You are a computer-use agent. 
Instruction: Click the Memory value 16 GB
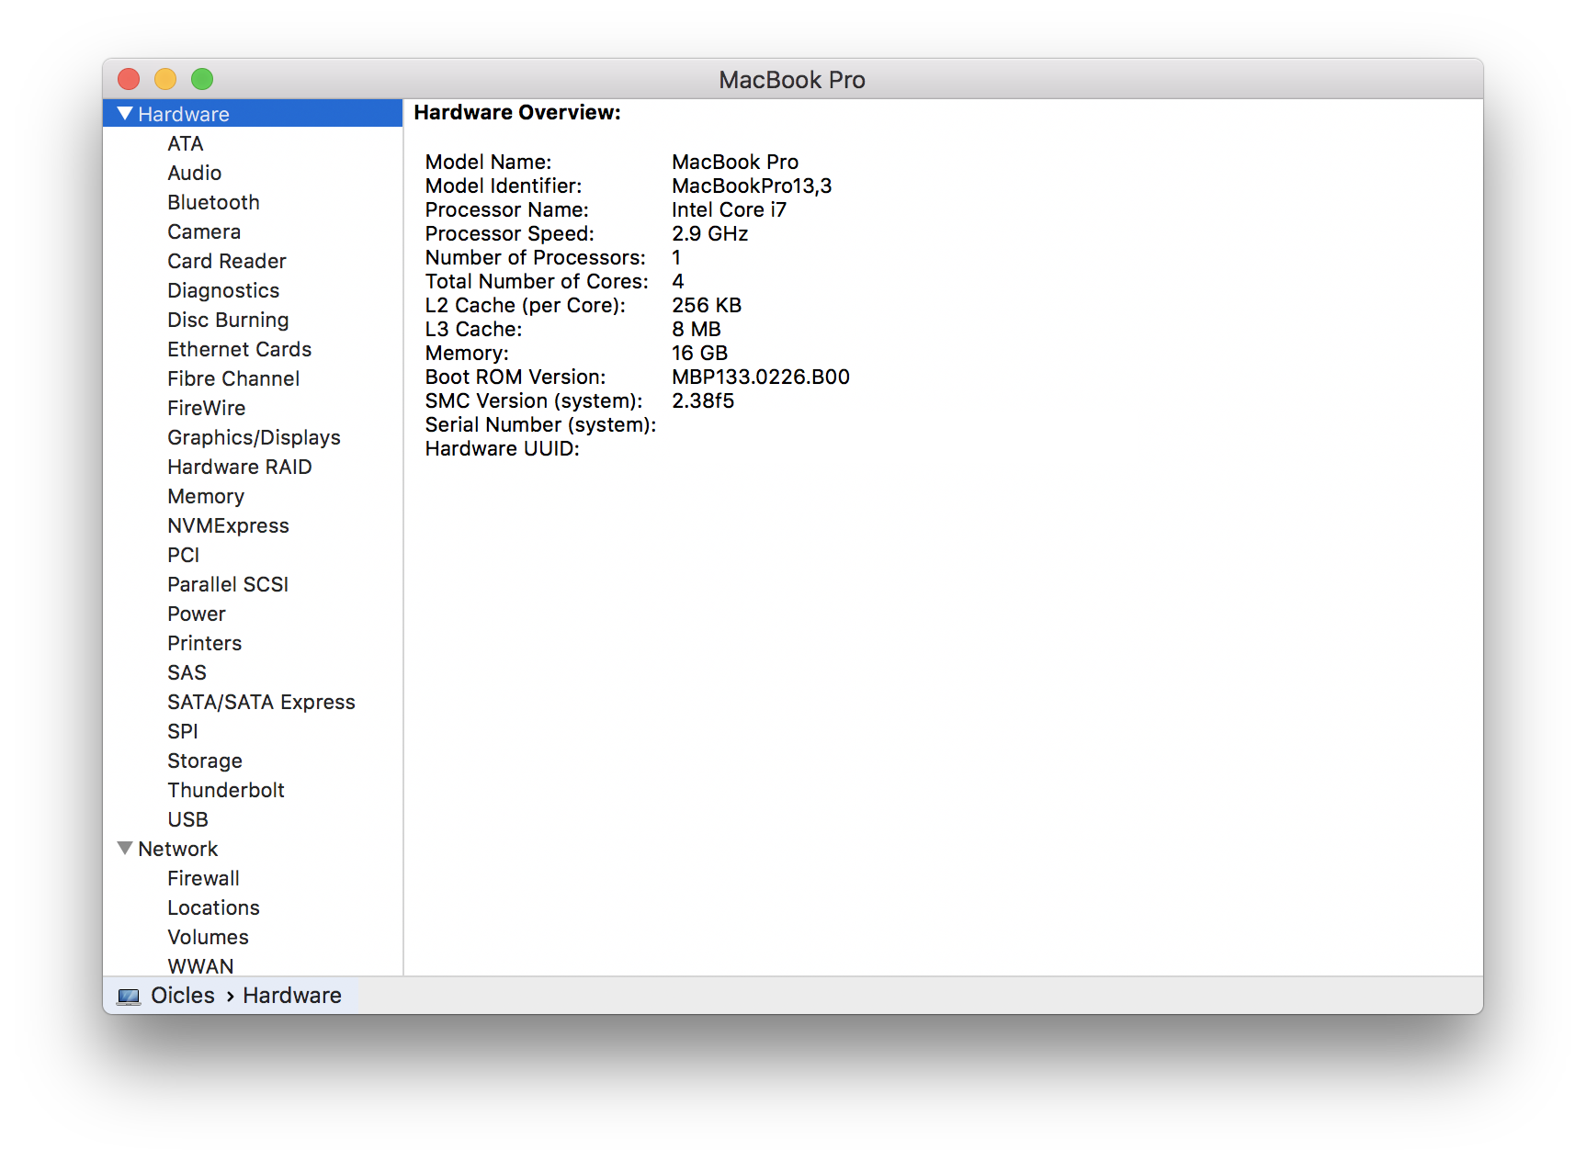[699, 353]
